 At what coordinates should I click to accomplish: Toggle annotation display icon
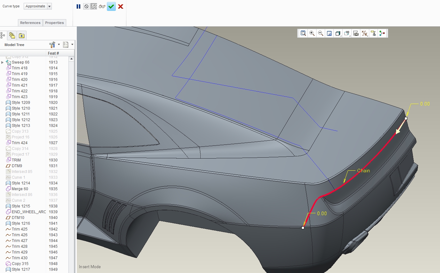373,33
